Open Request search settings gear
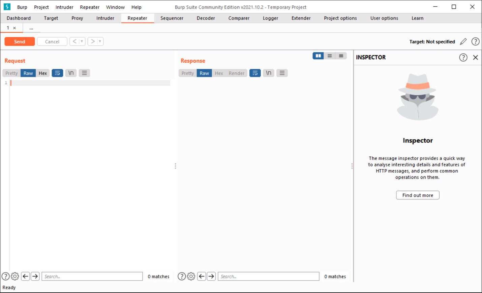The width and height of the screenshot is (482, 293). coord(15,276)
